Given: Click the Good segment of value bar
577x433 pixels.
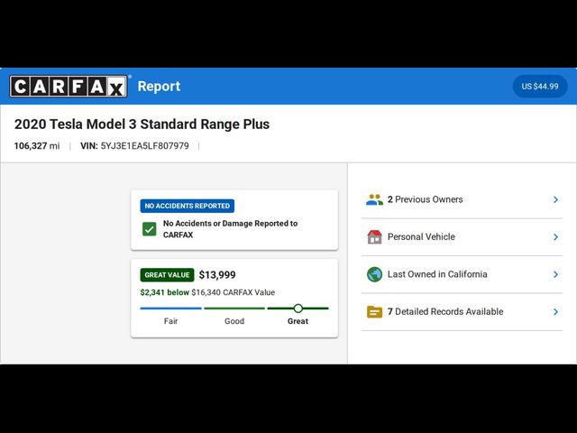Looking at the screenshot, I should click(234, 309).
